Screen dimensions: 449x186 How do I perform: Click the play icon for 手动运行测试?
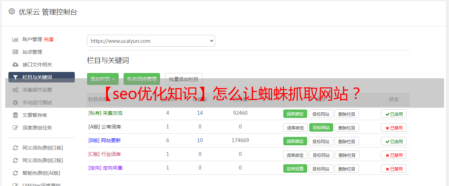tap(15, 102)
